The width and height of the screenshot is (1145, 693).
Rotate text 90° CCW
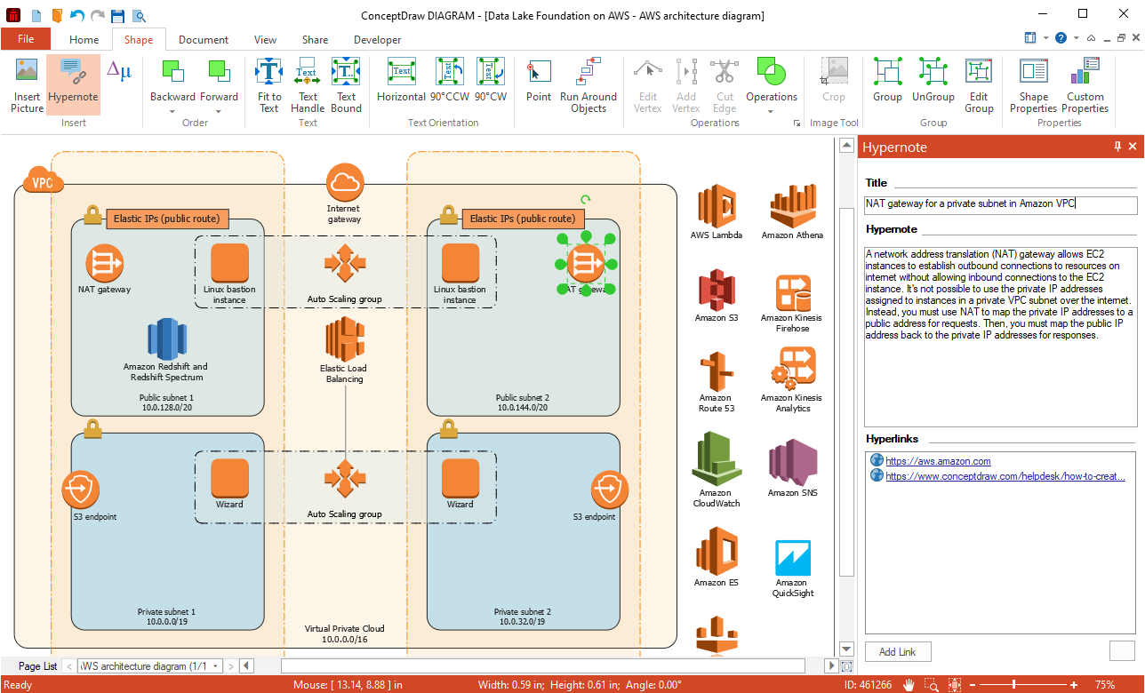point(451,80)
